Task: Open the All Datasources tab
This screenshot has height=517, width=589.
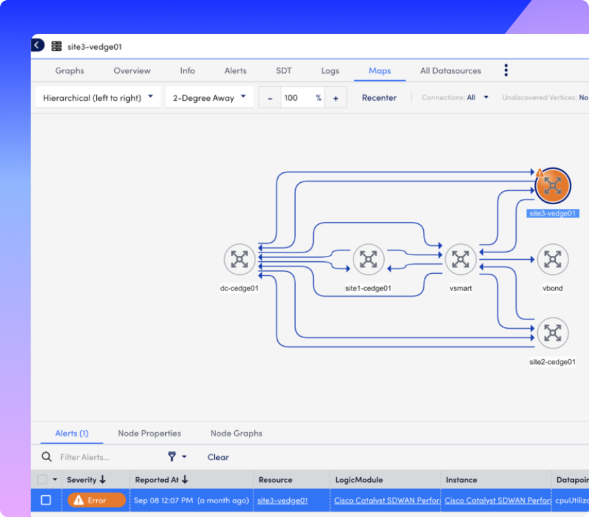Action: coord(450,70)
